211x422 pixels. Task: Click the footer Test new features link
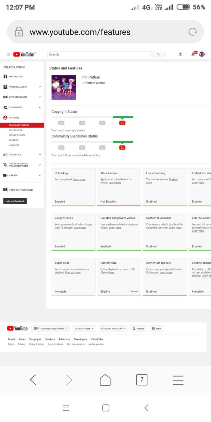pyautogui.click(x=76, y=344)
